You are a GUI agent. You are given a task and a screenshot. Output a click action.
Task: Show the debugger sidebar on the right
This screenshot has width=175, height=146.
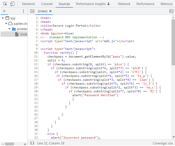(x=171, y=11)
